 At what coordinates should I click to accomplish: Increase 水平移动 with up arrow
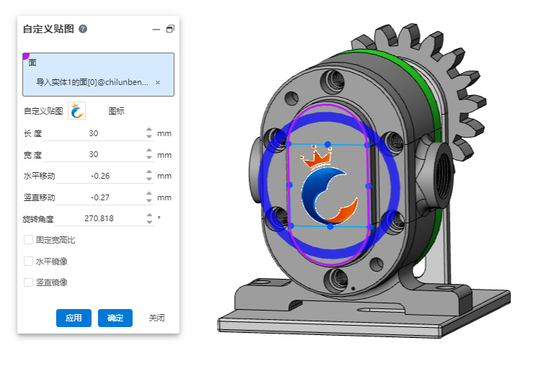click(149, 172)
